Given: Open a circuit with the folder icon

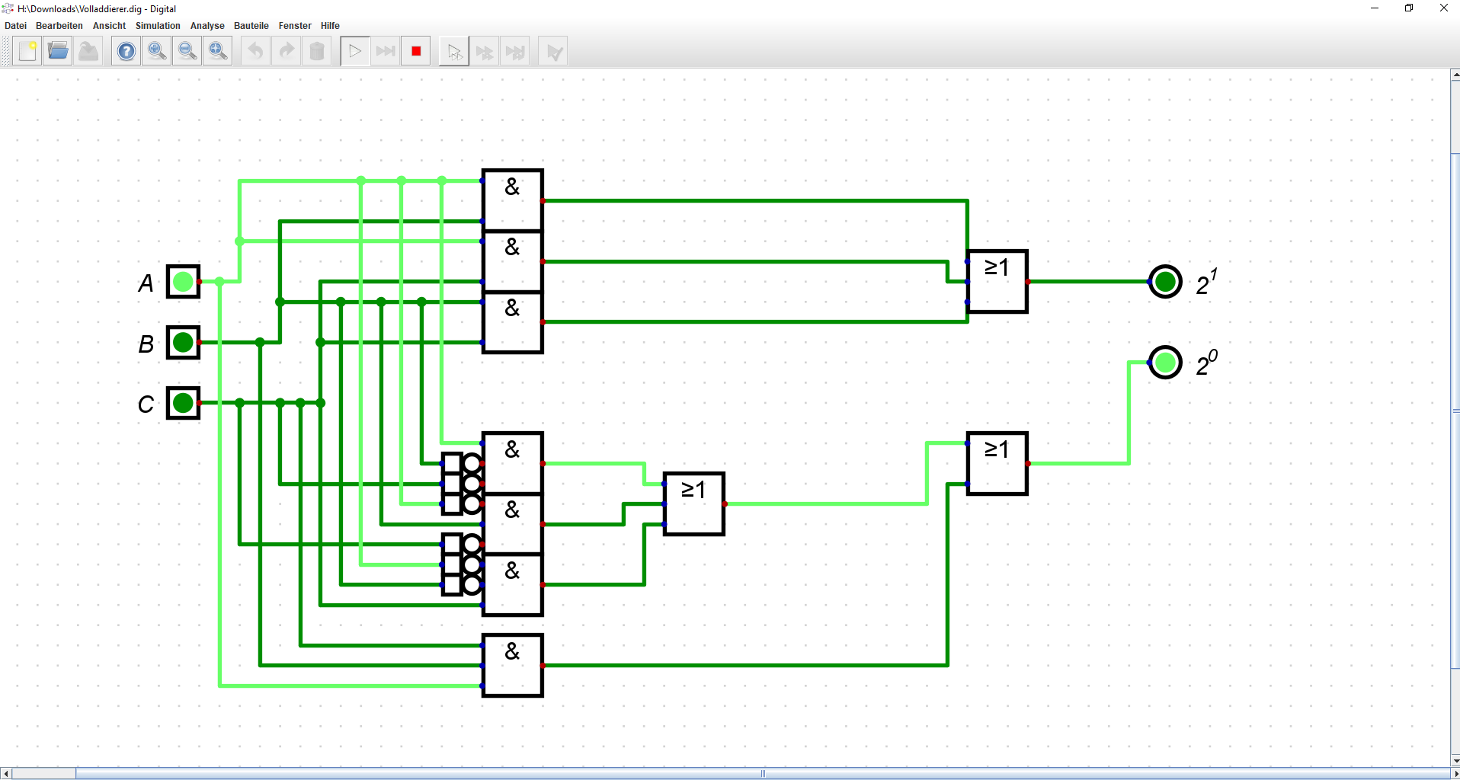Looking at the screenshot, I should coord(58,52).
